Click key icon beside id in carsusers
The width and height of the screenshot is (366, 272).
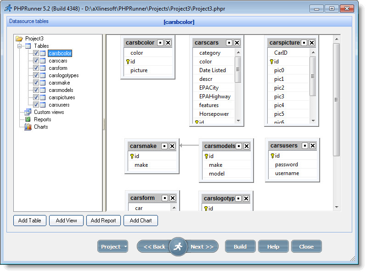272,156
